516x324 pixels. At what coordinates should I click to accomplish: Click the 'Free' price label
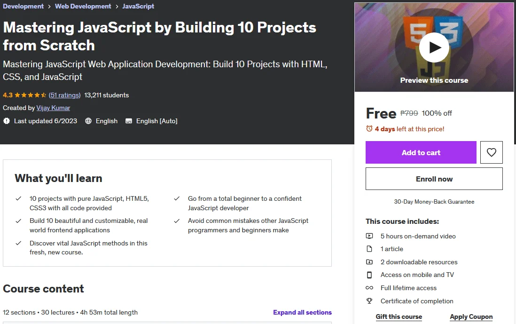381,113
